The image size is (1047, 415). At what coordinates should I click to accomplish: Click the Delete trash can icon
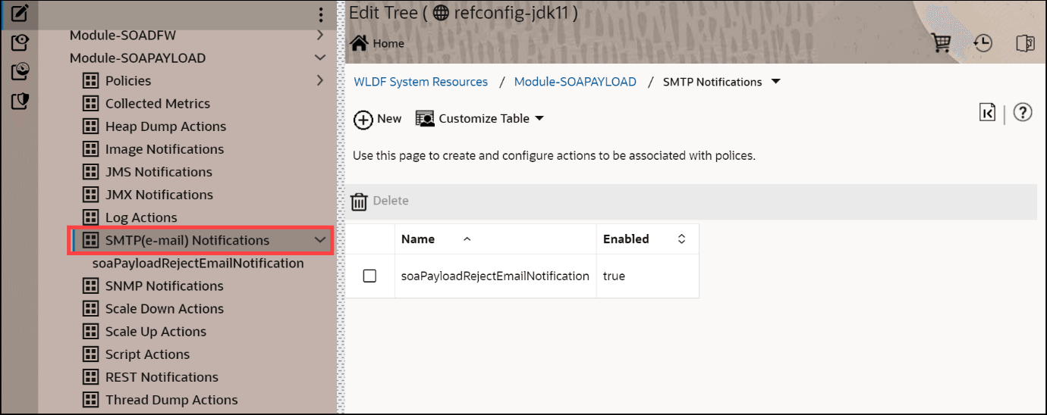click(359, 201)
